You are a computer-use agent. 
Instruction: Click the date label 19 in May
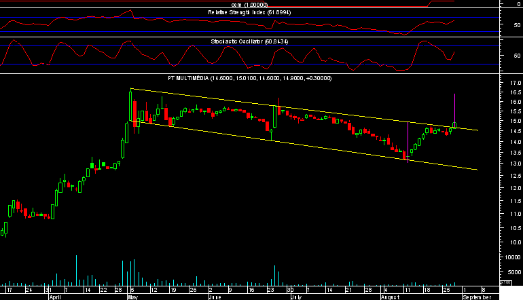[x=173, y=290]
